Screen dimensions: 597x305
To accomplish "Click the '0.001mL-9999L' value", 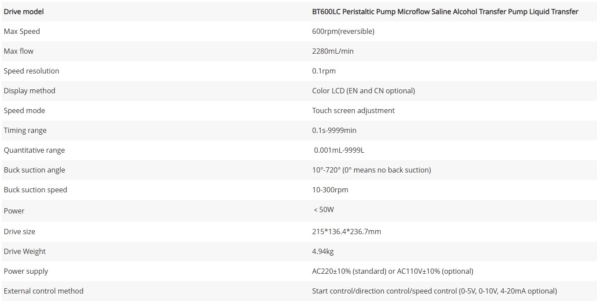I will pyautogui.click(x=339, y=151).
